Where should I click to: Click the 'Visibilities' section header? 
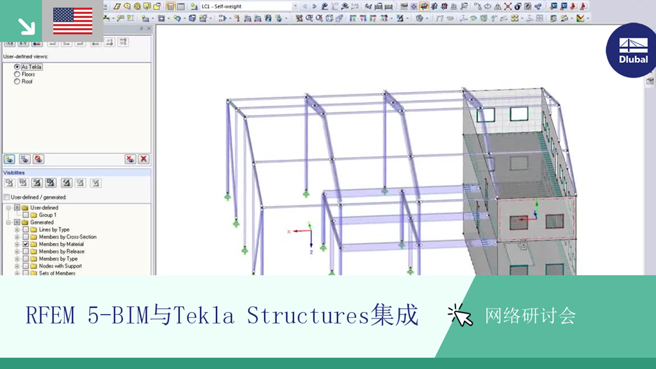coord(77,172)
